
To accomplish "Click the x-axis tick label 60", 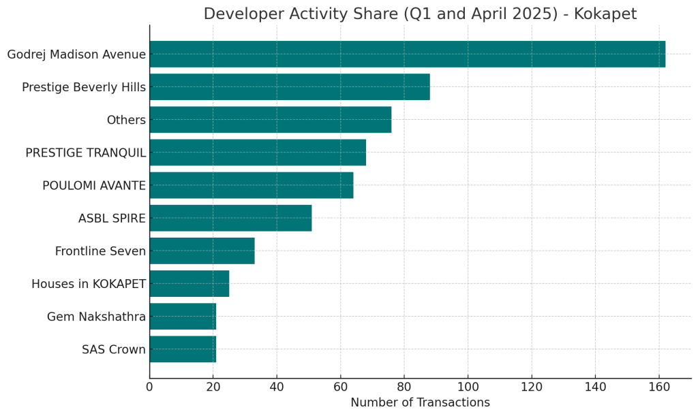I will 341,387.
